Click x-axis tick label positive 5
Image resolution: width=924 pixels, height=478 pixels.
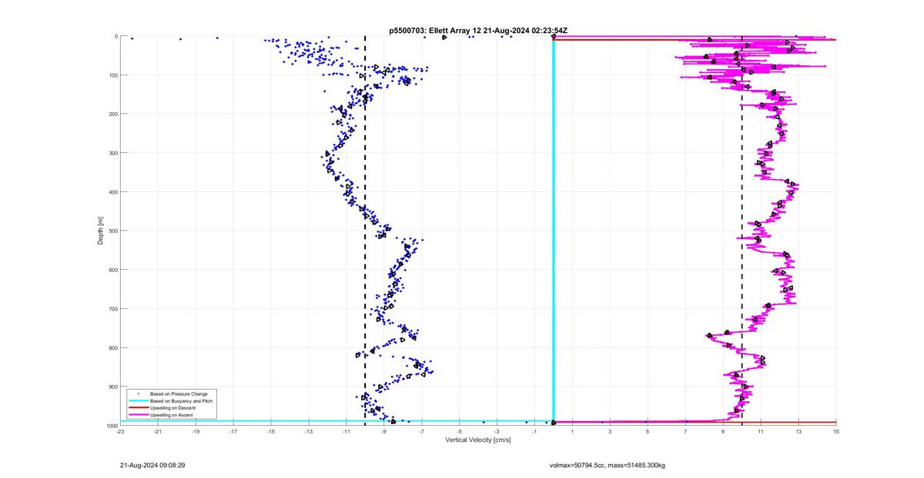click(x=648, y=431)
